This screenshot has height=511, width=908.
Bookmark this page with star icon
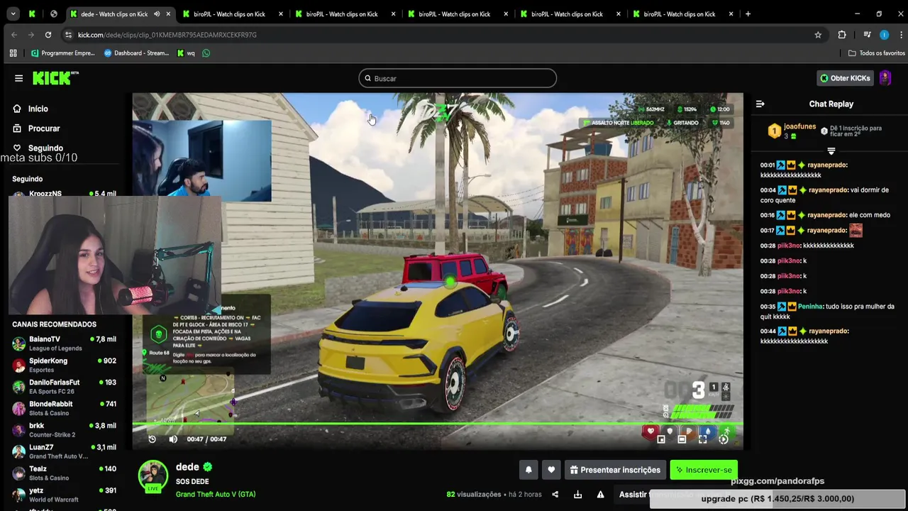pos(818,35)
